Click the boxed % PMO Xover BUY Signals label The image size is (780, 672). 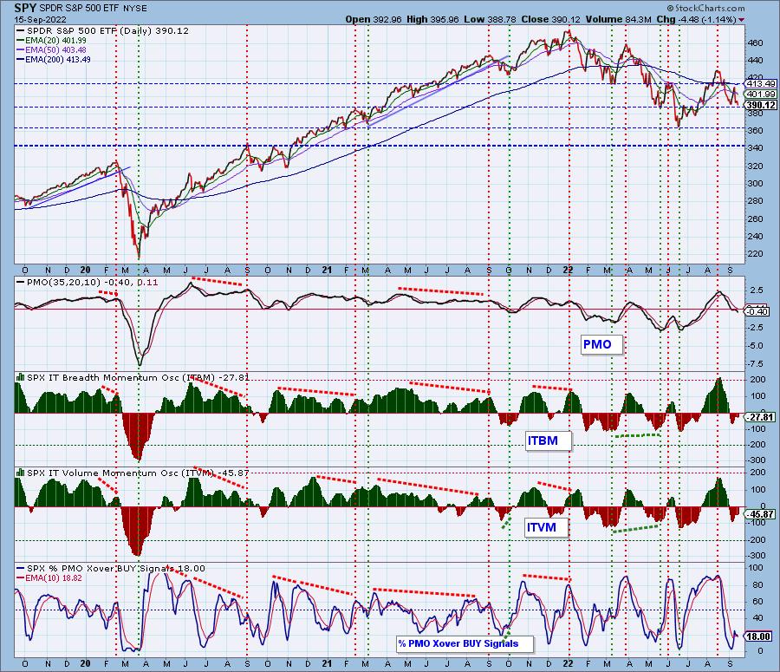point(465,643)
